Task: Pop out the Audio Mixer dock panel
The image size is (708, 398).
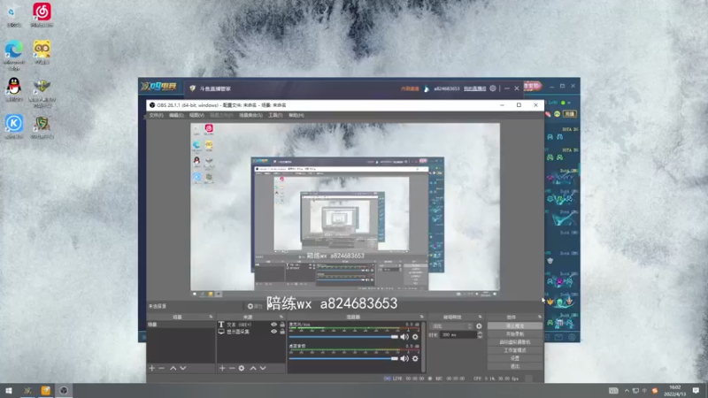Action: (422, 318)
